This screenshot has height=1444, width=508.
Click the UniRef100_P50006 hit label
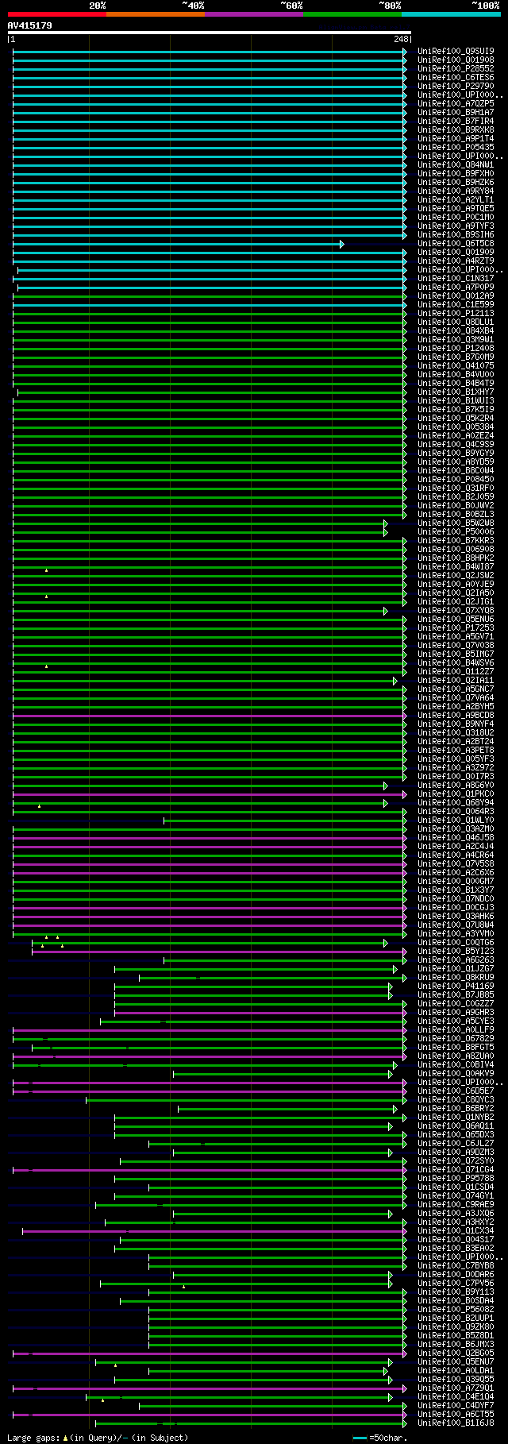pyautogui.click(x=456, y=532)
